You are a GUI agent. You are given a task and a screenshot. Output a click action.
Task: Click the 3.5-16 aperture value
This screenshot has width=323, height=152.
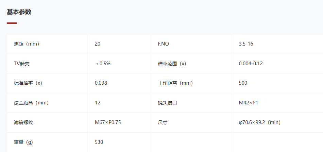tap(246, 44)
